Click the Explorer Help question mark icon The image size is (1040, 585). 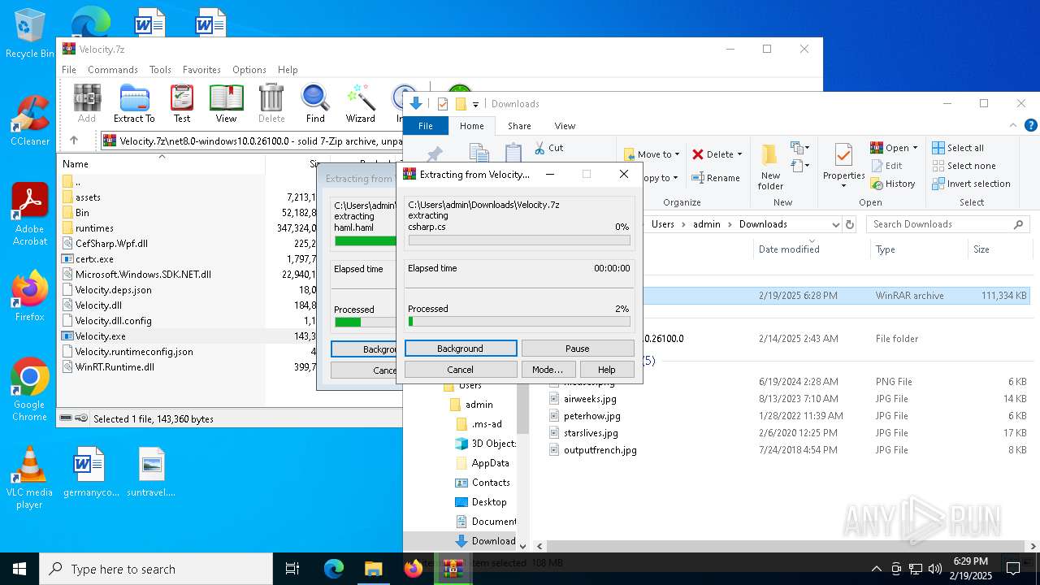coord(1031,126)
